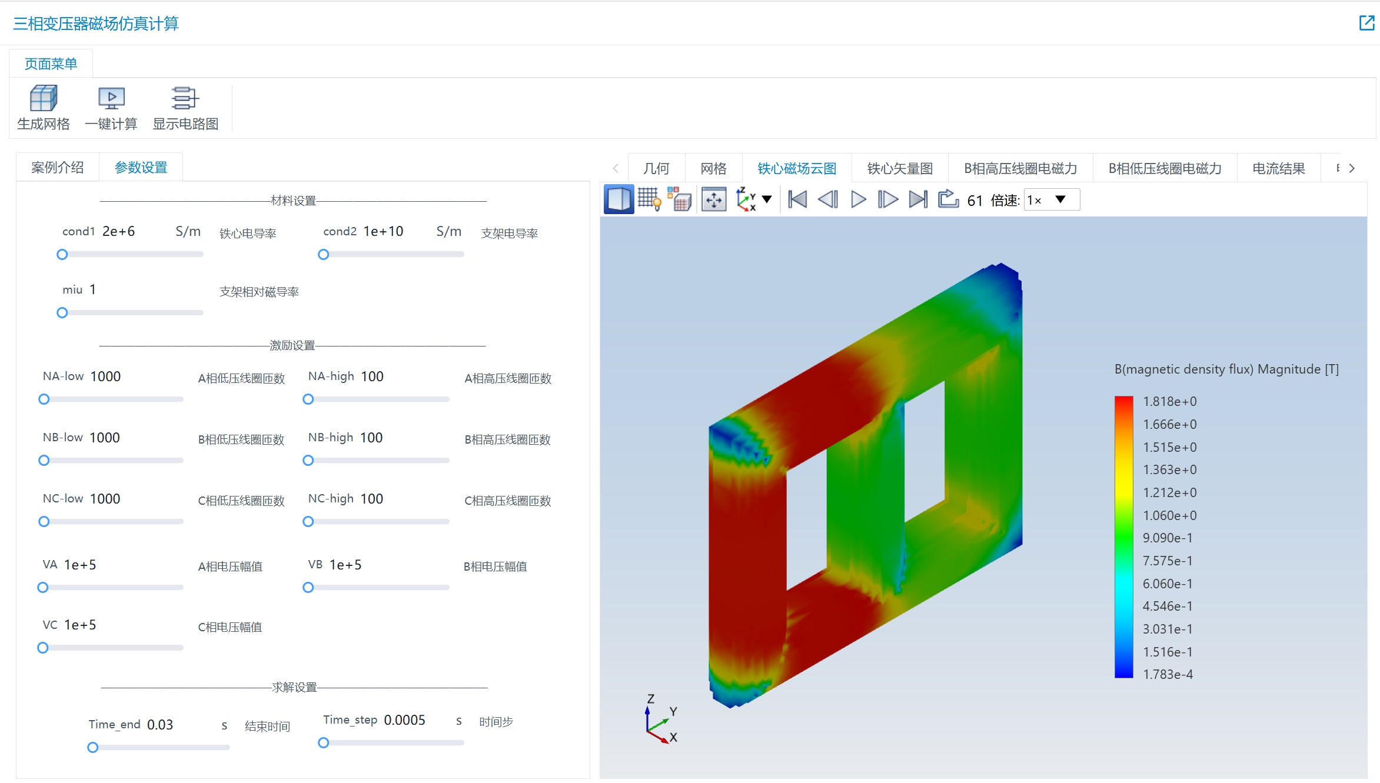Play the field animation
This screenshot has height=783, width=1380.
(859, 199)
